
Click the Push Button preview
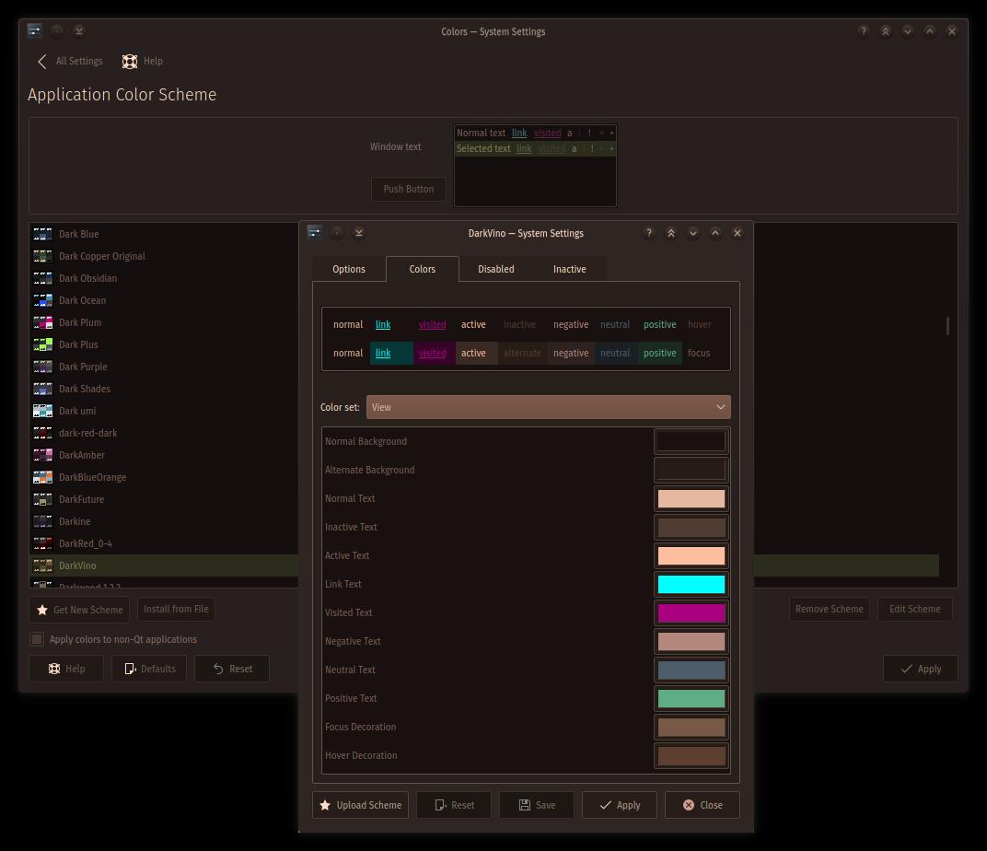[409, 189]
